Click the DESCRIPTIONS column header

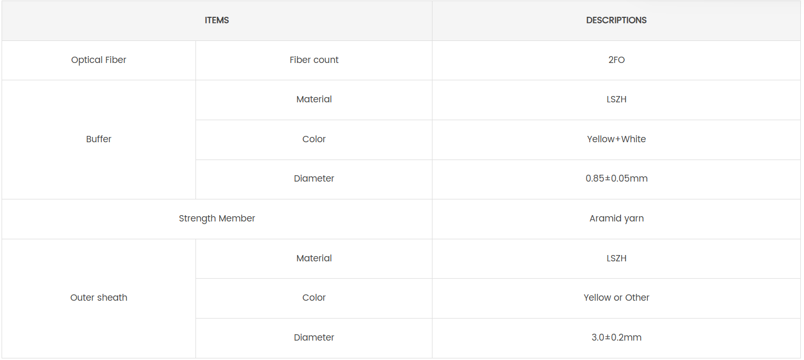[x=616, y=20]
